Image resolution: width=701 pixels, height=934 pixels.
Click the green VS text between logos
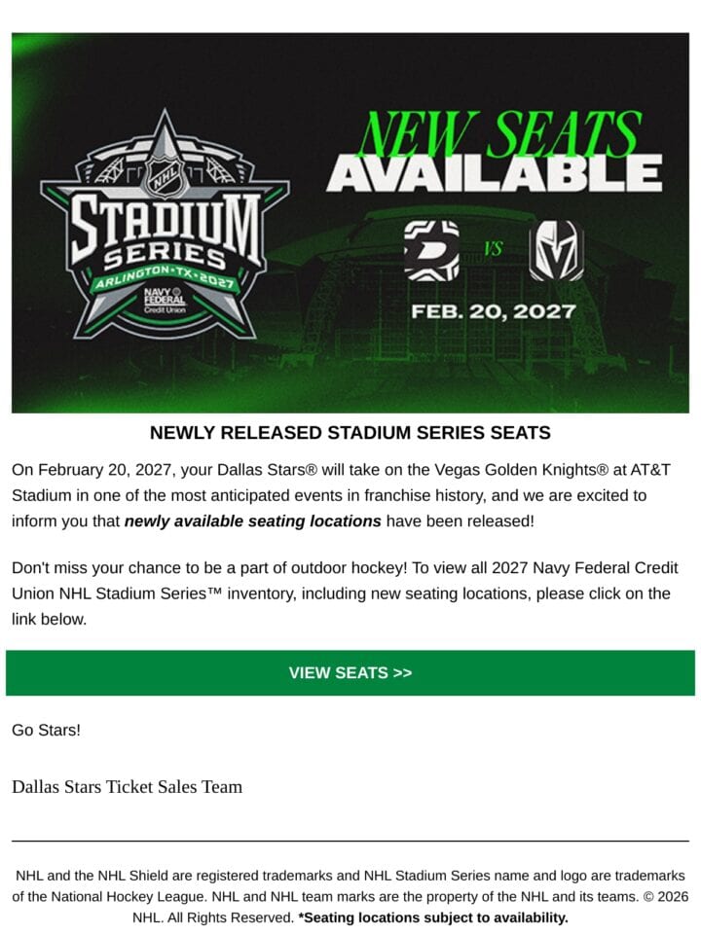494,248
